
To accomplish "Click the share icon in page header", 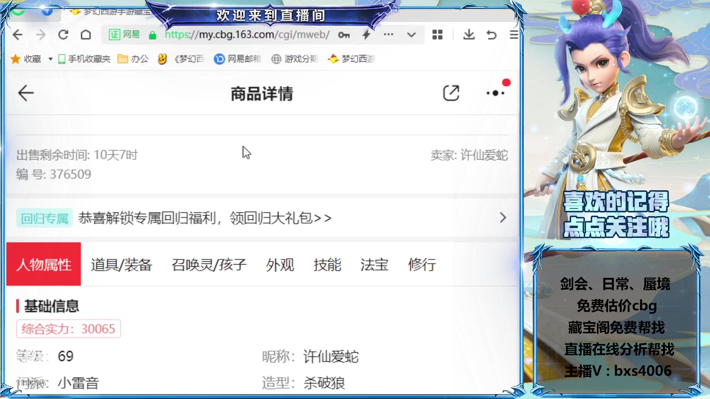I will click(x=451, y=93).
